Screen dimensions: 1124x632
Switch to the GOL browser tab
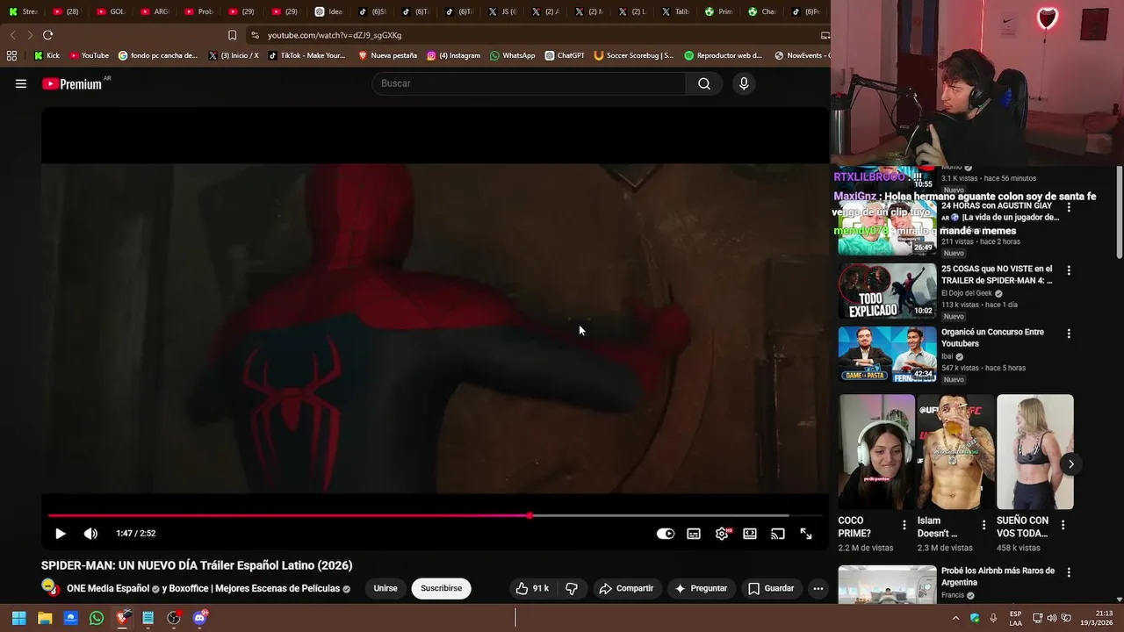(x=112, y=11)
